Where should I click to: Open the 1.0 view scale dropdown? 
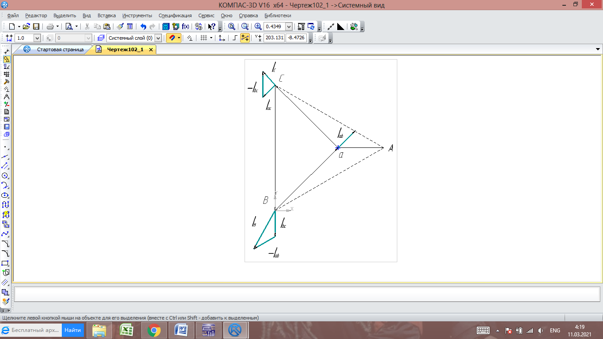37,38
